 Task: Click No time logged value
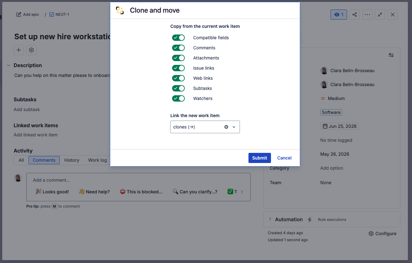(x=336, y=140)
